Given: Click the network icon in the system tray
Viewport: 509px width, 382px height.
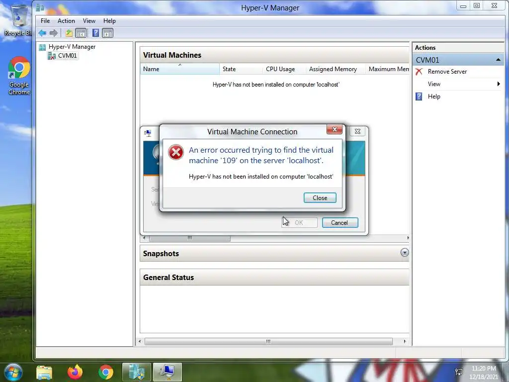Looking at the screenshot, I should click(459, 372).
